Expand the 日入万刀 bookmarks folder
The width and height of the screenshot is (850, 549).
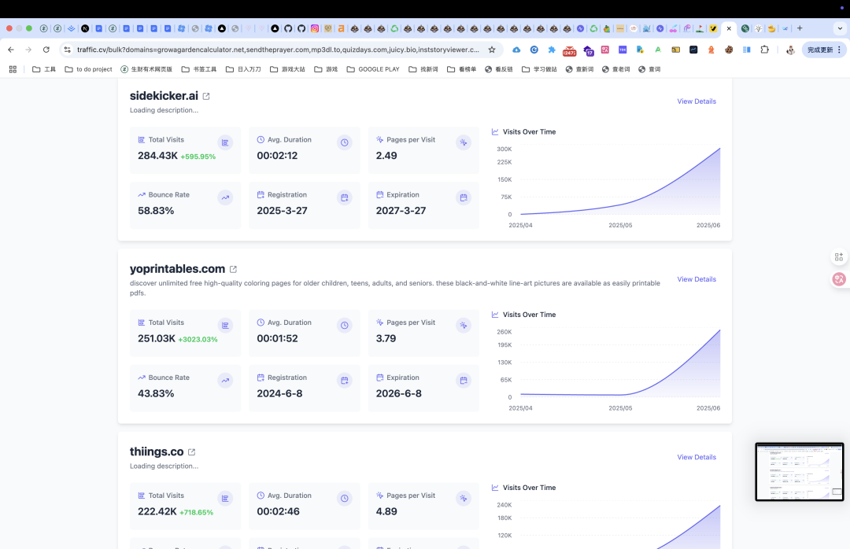[x=243, y=69]
